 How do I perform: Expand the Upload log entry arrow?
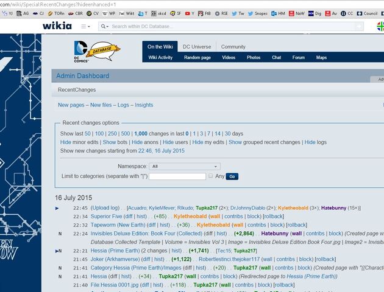[x=57, y=208]
